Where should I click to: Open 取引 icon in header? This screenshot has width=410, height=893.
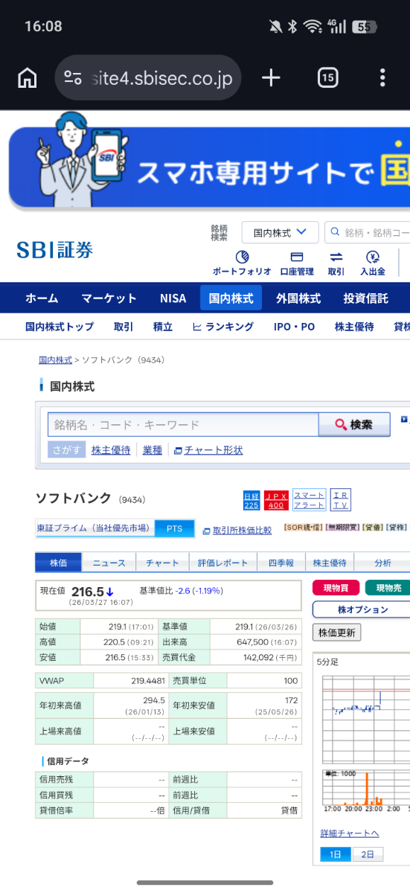click(336, 263)
